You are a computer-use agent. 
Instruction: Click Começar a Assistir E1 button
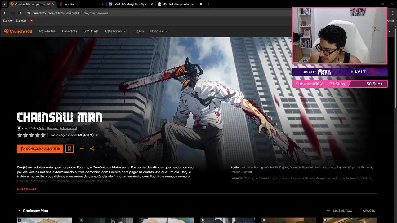(x=40, y=149)
